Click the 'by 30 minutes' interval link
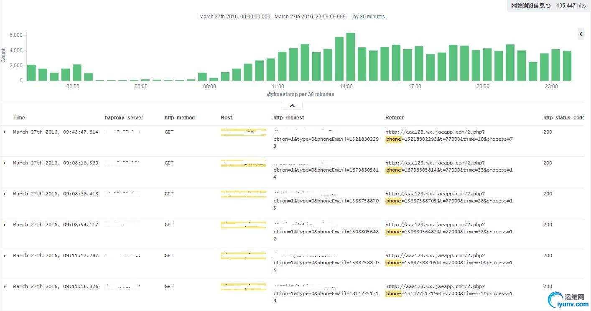Viewport: 591px width, 311px height. click(369, 17)
